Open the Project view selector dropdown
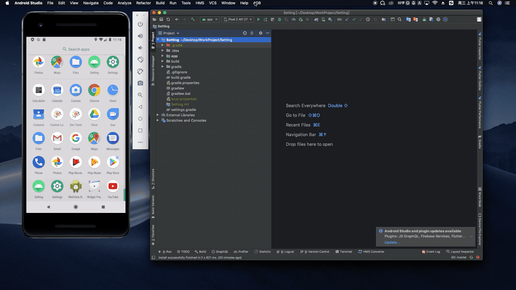 coord(169,33)
